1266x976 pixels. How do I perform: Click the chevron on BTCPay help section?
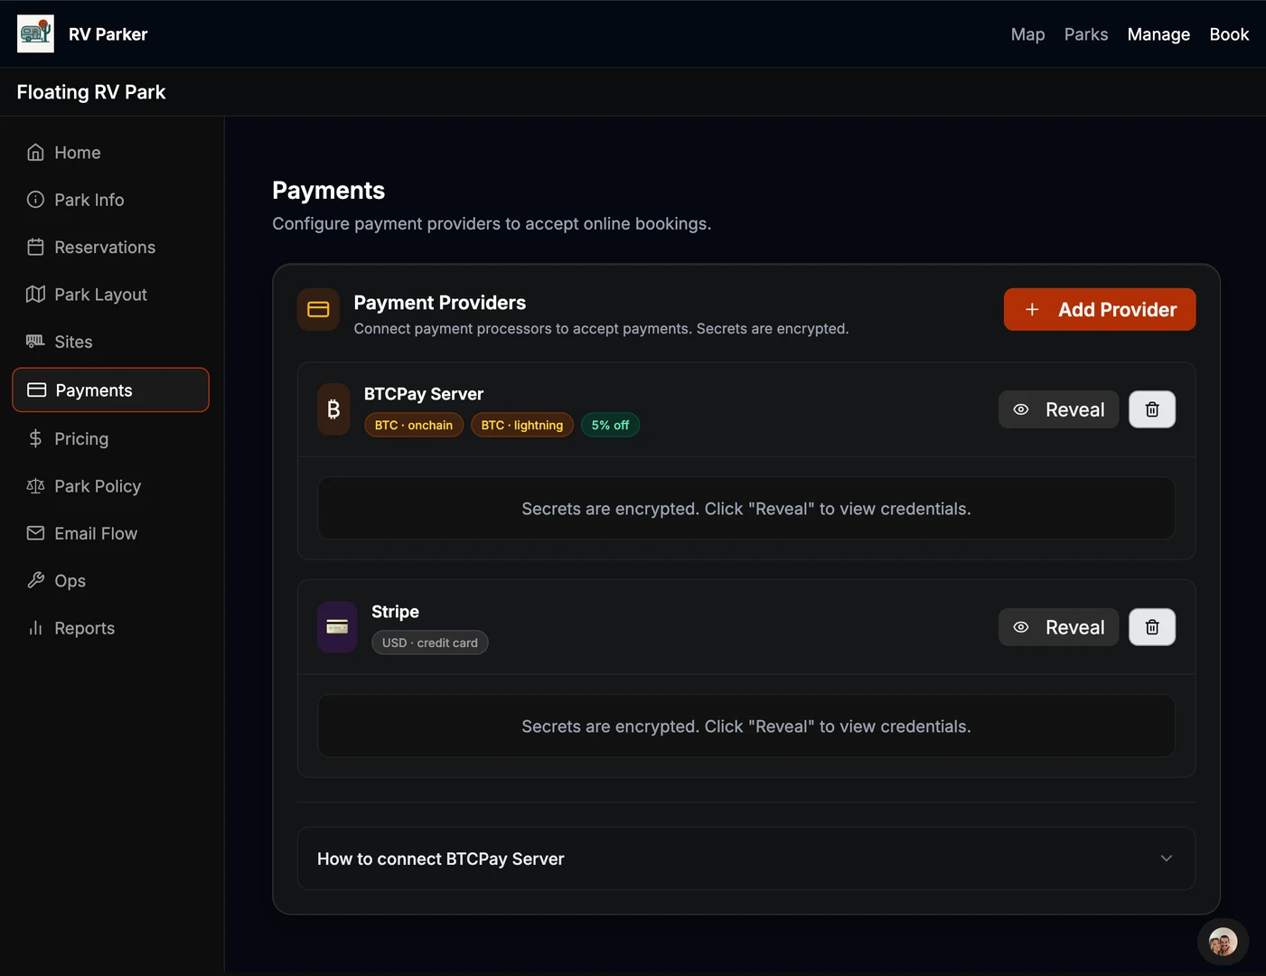(x=1166, y=859)
